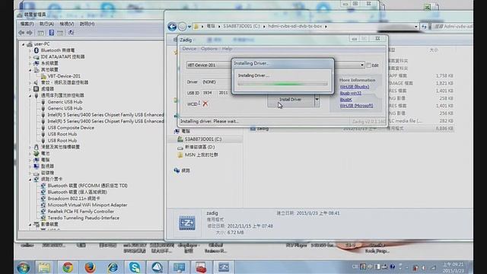Expand the Bluetooth 無線電 node
This screenshot has height=274, width=487.
tap(30, 51)
